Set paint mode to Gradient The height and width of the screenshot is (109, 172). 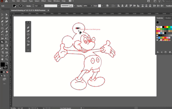pyautogui.click(x=4, y=72)
